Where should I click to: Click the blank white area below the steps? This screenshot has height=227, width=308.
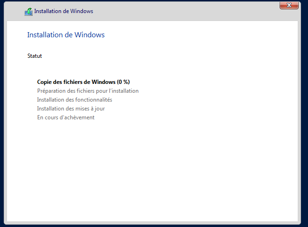[x=154, y=172]
